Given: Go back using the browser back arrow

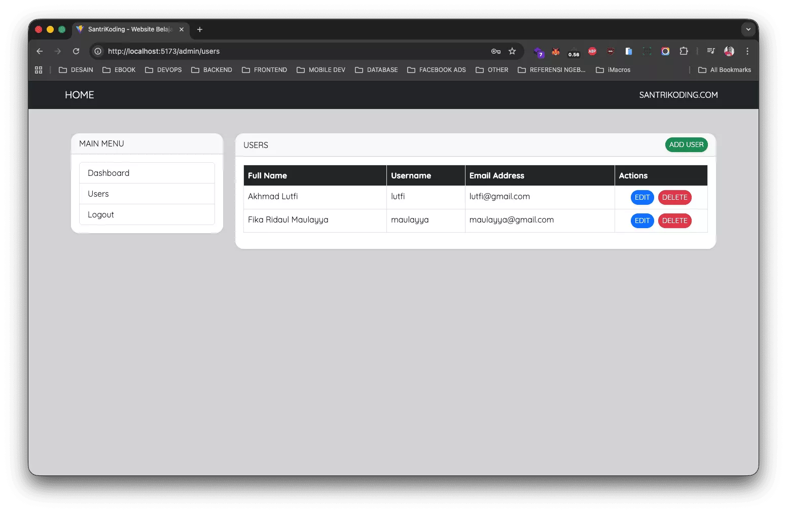Looking at the screenshot, I should coord(40,51).
